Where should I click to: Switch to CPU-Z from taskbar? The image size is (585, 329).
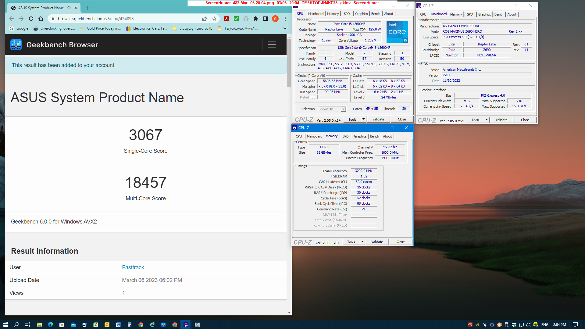click(x=186, y=325)
